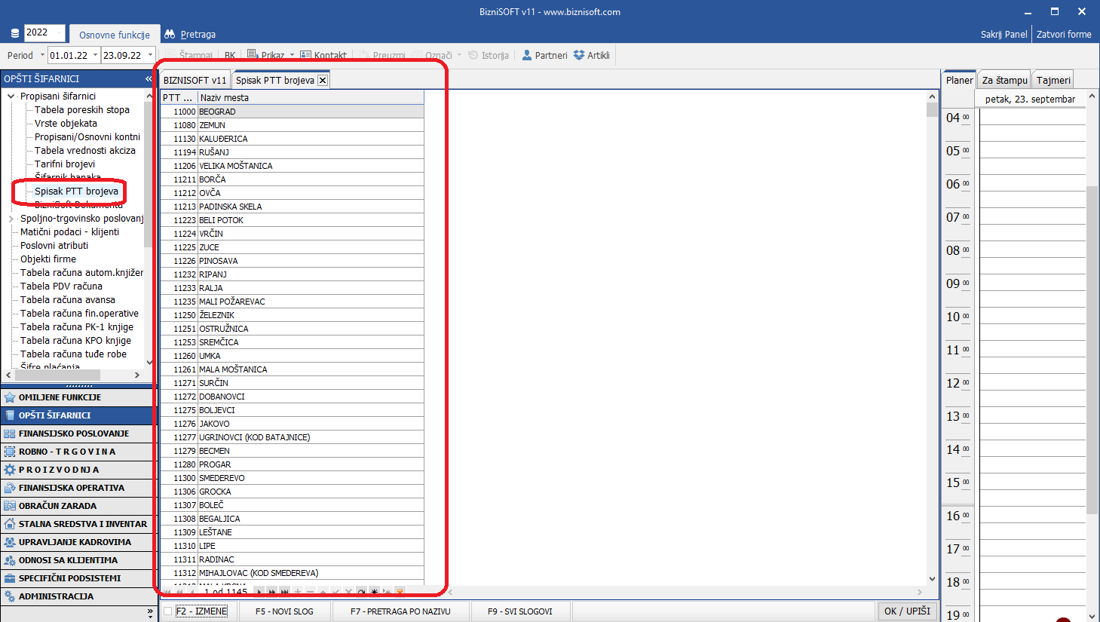Switch to the BIZNISOFT v11 tab

pyautogui.click(x=195, y=80)
